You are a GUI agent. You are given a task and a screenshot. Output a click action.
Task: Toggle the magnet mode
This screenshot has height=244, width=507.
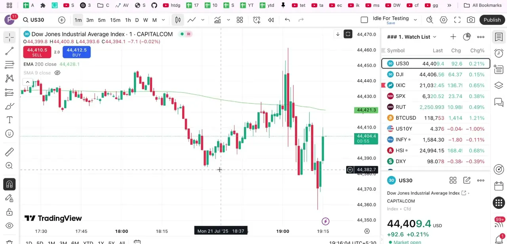point(10,184)
